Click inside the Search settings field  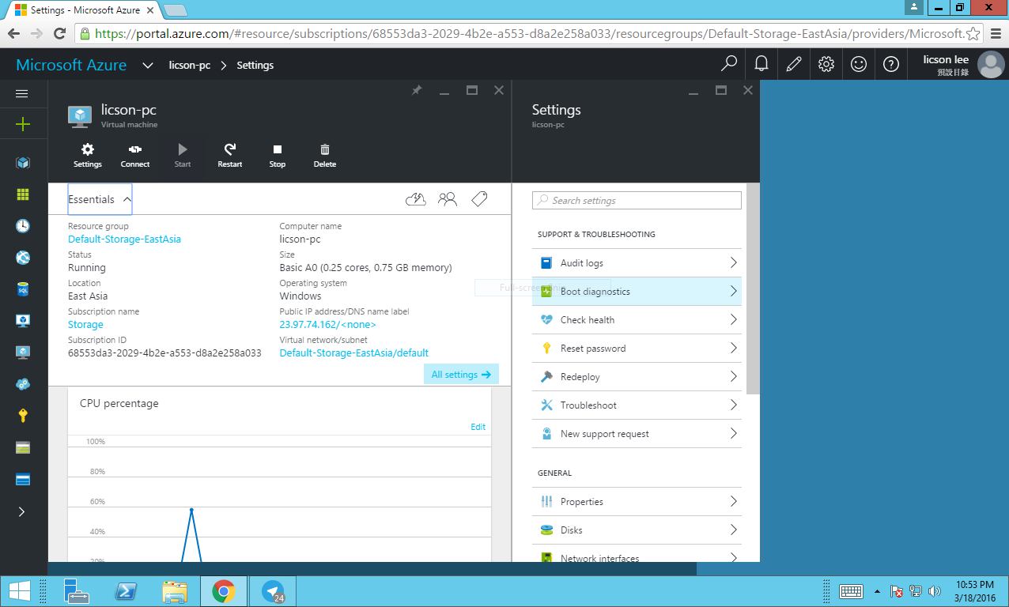(637, 201)
